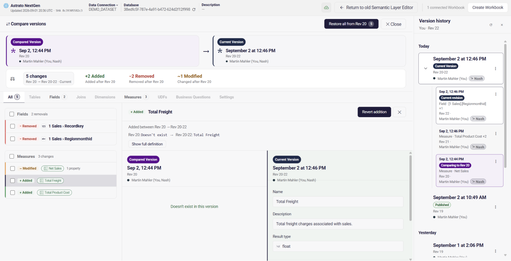Screen dimensions: 511x261
Task: Click Revert addition button
Action: coord(374,112)
